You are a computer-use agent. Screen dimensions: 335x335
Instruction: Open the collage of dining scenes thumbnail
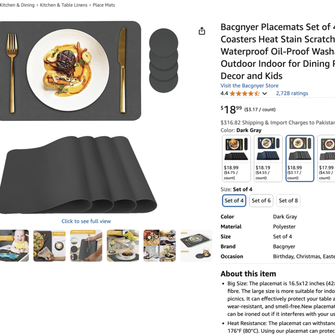(x=160, y=246)
